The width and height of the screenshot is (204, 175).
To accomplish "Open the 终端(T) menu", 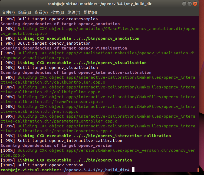I will click(74, 12).
